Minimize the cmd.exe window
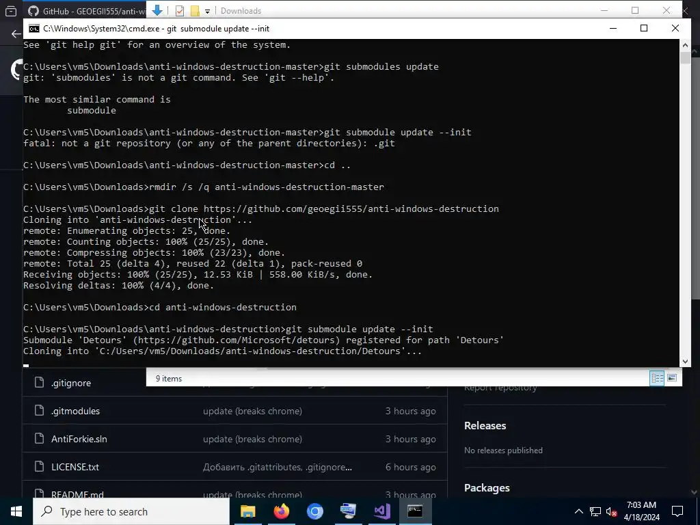This screenshot has width=700, height=525. pyautogui.click(x=613, y=28)
